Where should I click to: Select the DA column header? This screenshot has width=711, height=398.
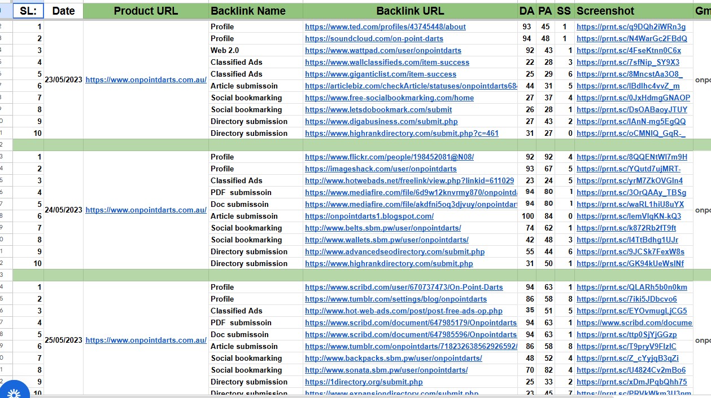pos(526,11)
